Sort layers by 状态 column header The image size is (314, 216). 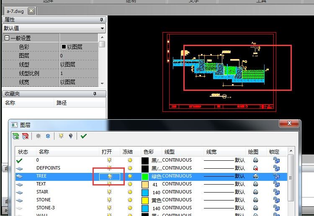(26, 152)
